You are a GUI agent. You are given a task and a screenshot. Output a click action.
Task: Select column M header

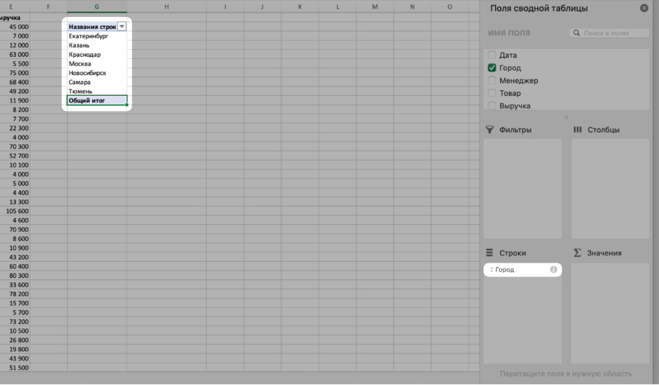click(375, 7)
